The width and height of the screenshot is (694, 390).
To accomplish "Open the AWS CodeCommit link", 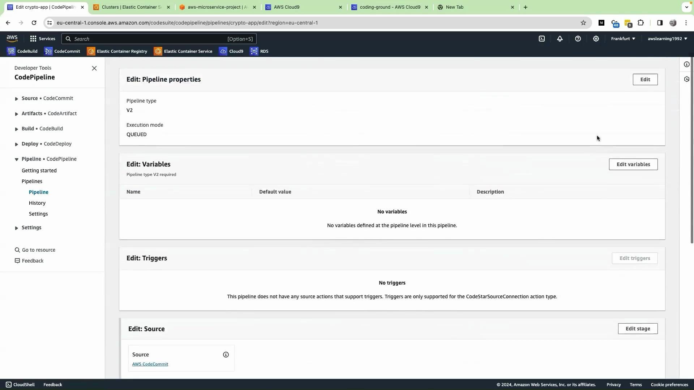I will tap(150, 364).
